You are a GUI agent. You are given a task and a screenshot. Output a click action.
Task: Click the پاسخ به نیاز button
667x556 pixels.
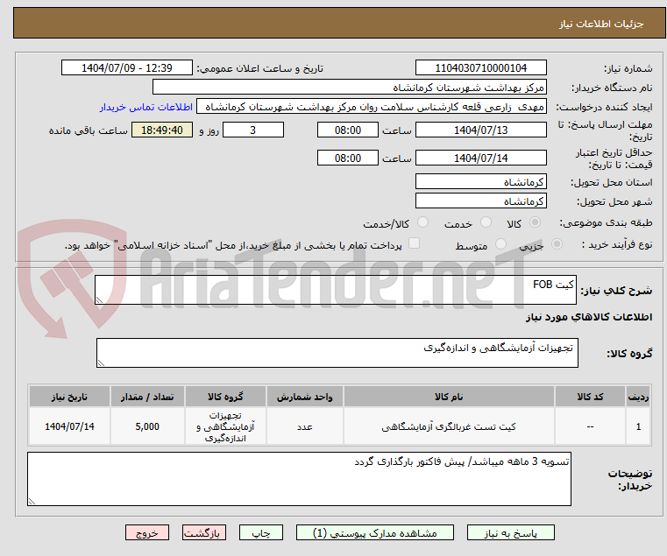pos(510,532)
